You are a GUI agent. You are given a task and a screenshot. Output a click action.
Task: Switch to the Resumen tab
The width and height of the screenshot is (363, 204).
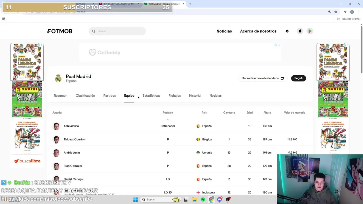pyautogui.click(x=61, y=96)
